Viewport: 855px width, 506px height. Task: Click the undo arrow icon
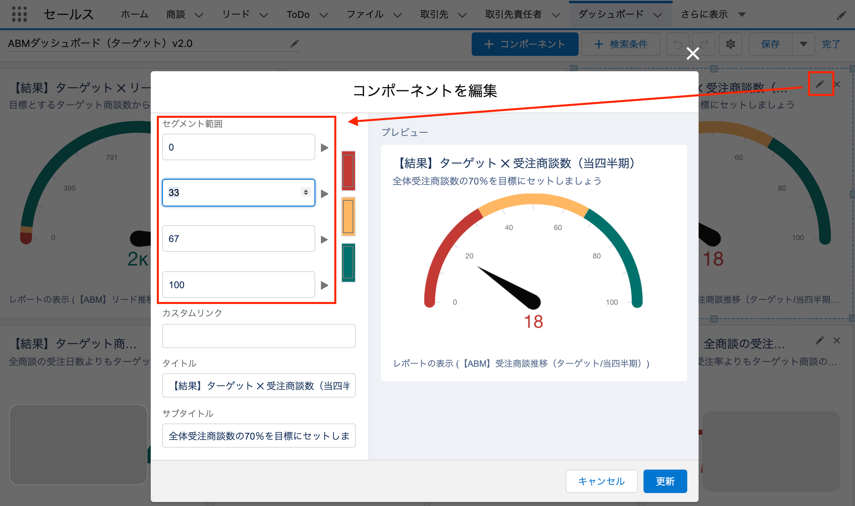pos(678,44)
